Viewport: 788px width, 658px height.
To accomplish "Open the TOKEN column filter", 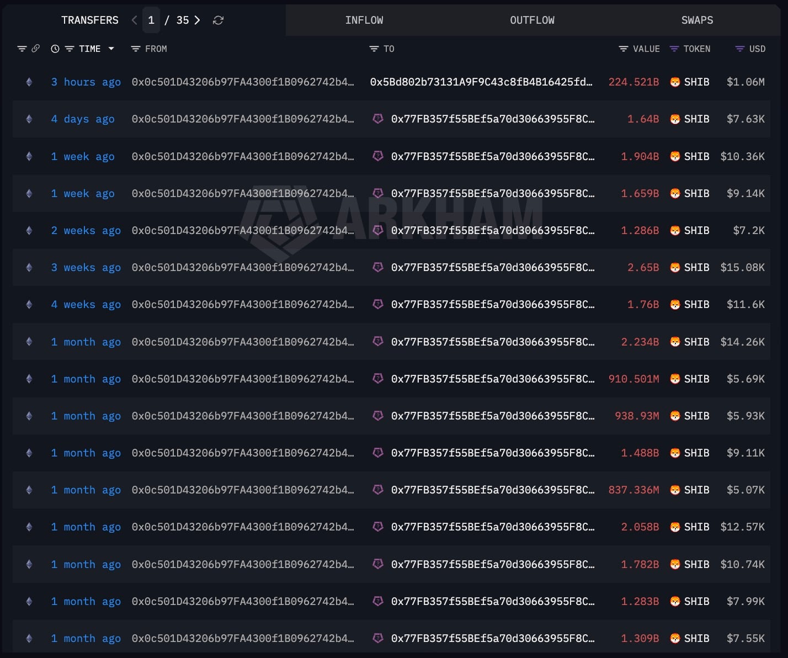I will click(x=674, y=49).
